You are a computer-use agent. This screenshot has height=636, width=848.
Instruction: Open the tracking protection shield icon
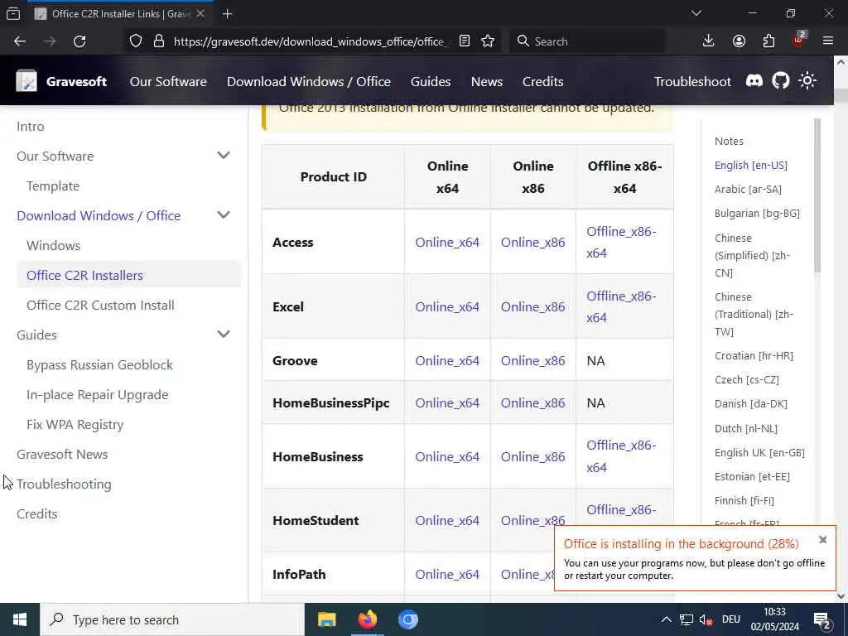[x=136, y=41]
